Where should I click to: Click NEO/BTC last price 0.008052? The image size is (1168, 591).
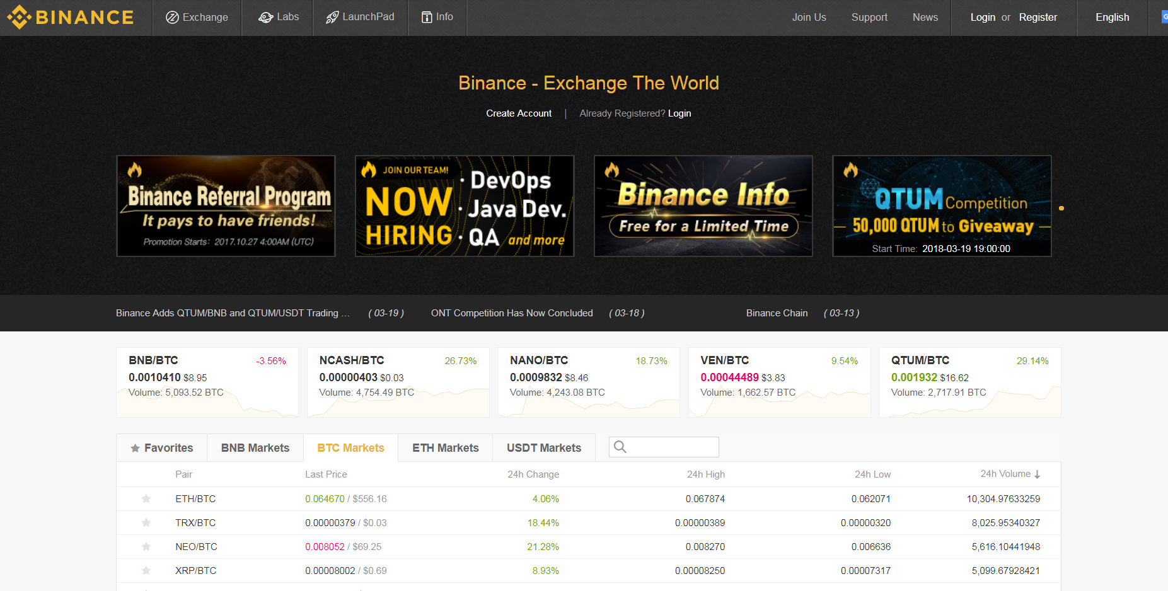[x=325, y=547]
